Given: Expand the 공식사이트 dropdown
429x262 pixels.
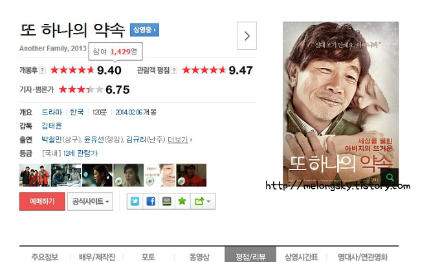Looking at the screenshot, I should pyautogui.click(x=91, y=202).
